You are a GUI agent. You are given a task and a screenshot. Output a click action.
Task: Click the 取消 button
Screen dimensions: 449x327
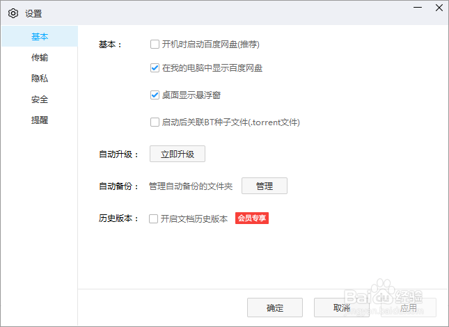tap(342, 308)
